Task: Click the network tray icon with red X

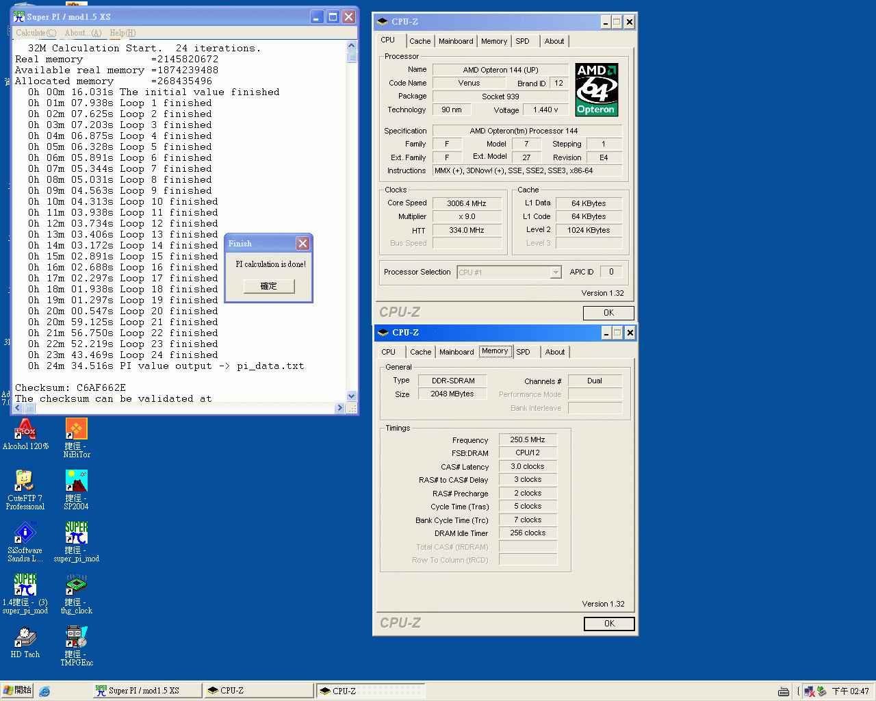Action: click(810, 691)
